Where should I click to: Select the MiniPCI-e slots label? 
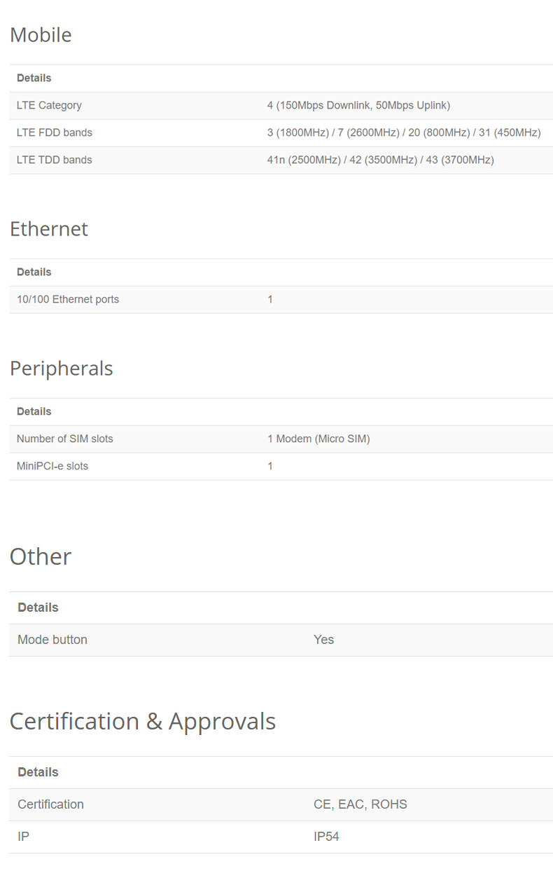tap(52, 466)
